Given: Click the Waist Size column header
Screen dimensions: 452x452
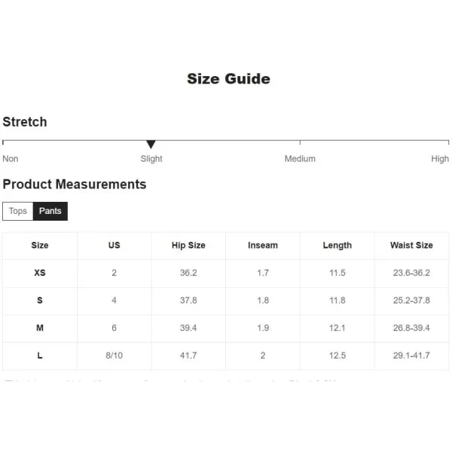Looking at the screenshot, I should click(411, 246).
